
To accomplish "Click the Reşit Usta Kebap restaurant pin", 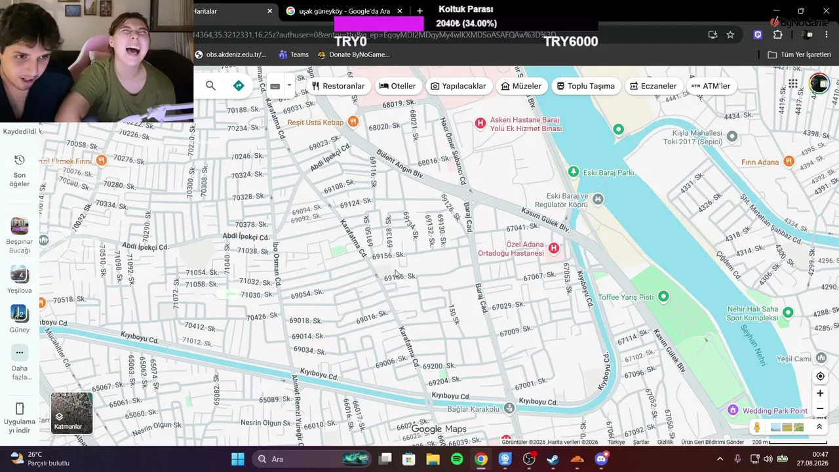I will 353,121.
